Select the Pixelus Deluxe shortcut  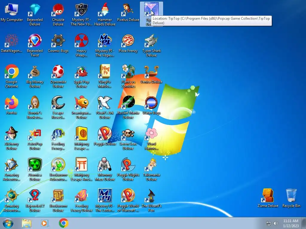coord(128,13)
